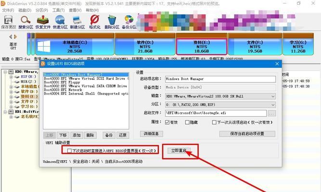Image resolution: width=321 pixels, height=192 pixels.
Task: Click the 立即重启 (Restart Now) button
Action: [x=179, y=151]
